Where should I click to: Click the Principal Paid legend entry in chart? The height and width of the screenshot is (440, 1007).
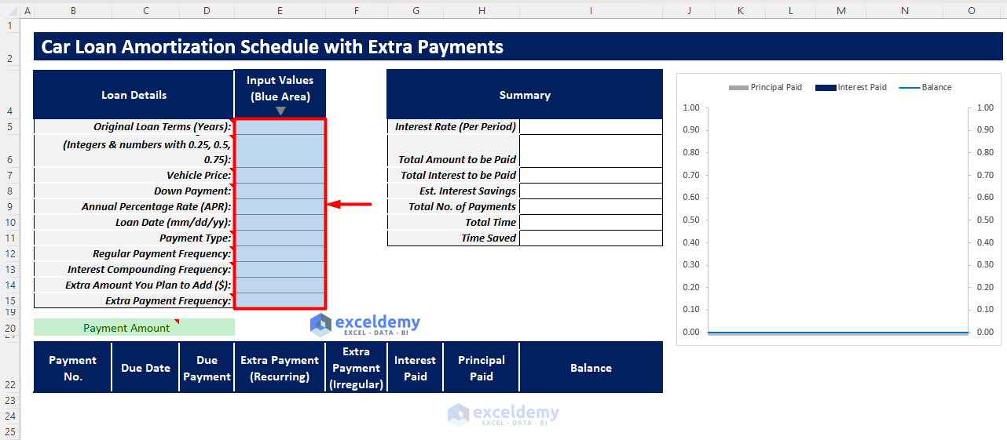coord(766,87)
